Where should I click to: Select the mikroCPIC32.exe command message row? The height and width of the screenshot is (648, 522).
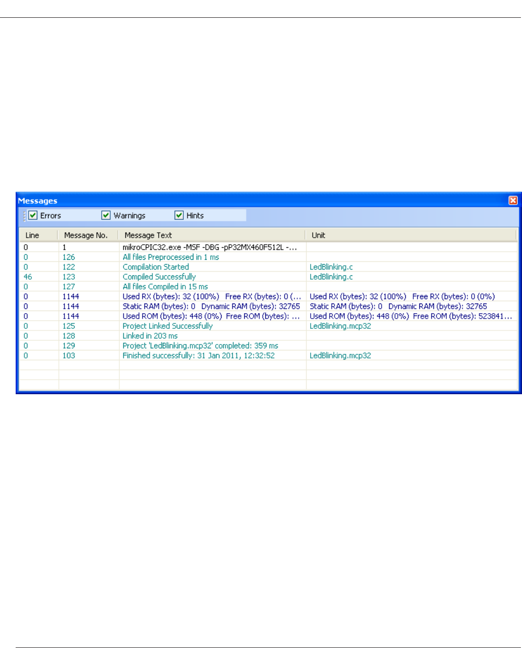269,247
